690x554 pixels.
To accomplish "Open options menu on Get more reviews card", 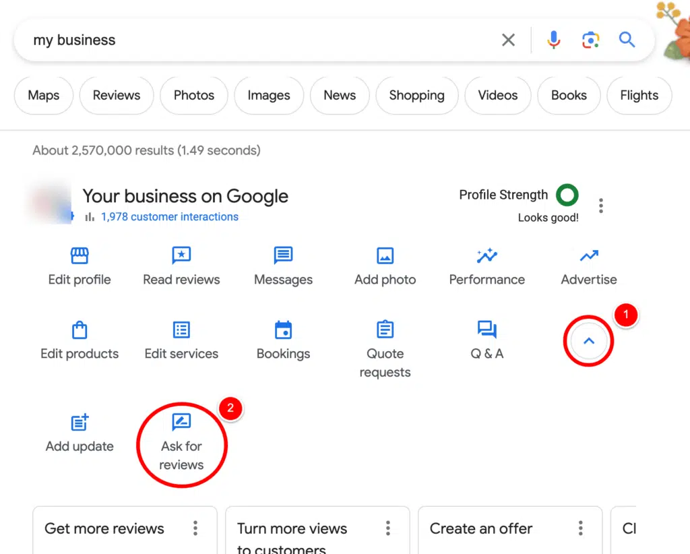I will [195, 528].
